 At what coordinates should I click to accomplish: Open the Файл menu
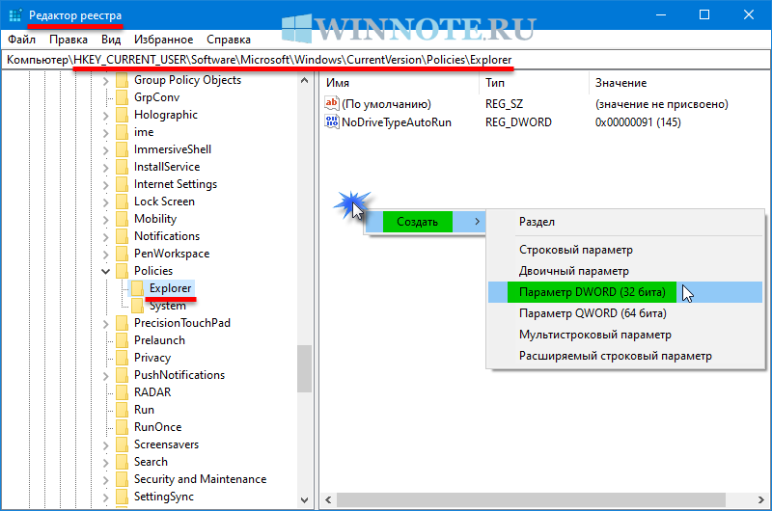click(x=21, y=40)
